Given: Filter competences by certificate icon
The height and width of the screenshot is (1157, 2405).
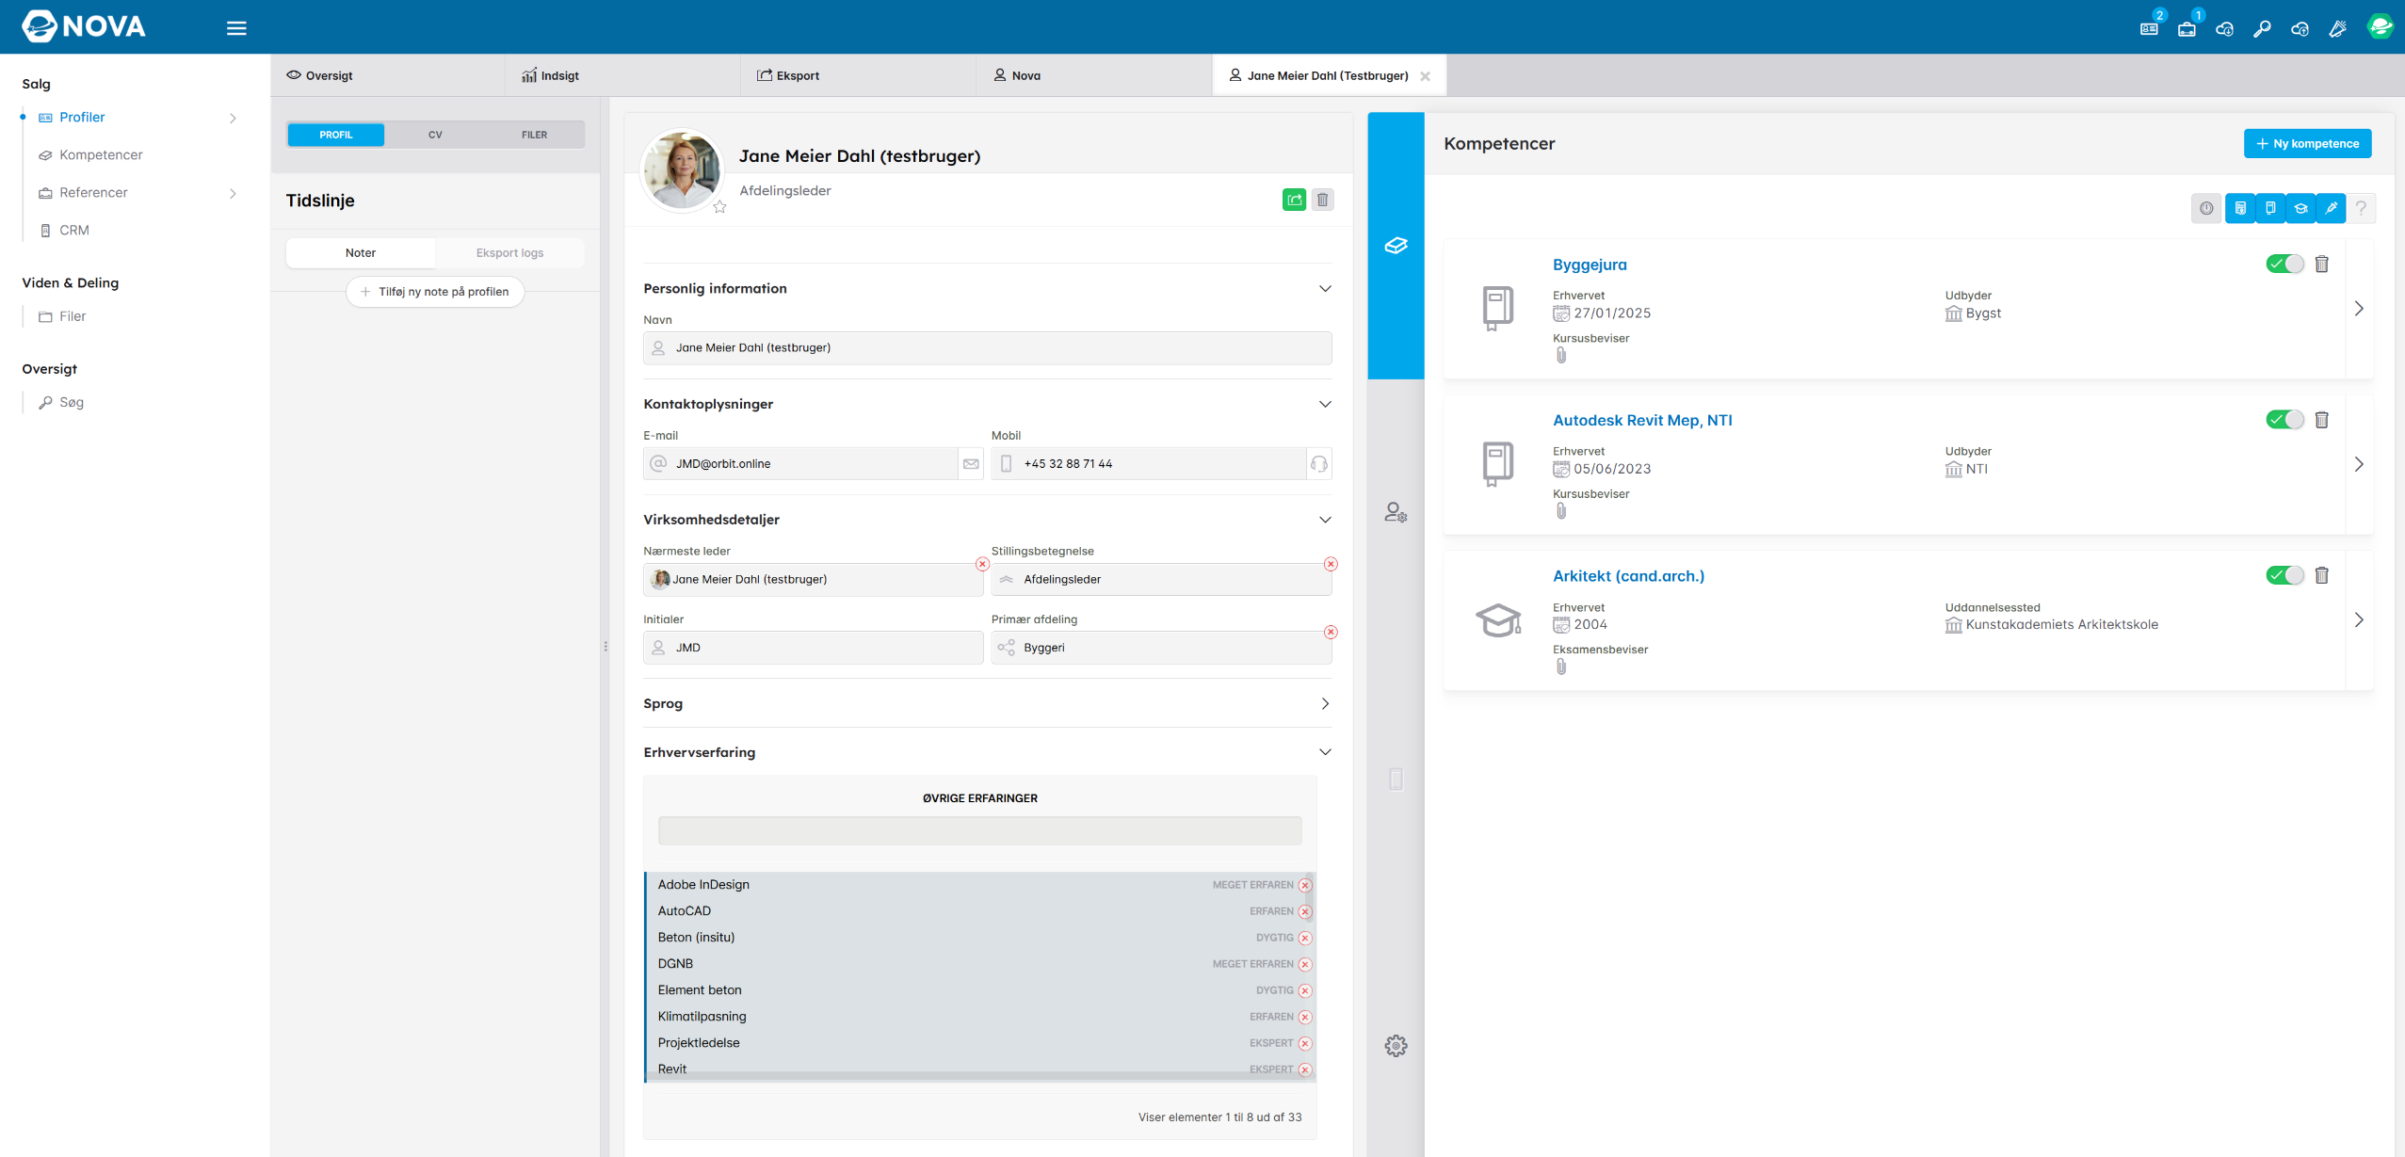Looking at the screenshot, I should pyautogui.click(x=2240, y=208).
